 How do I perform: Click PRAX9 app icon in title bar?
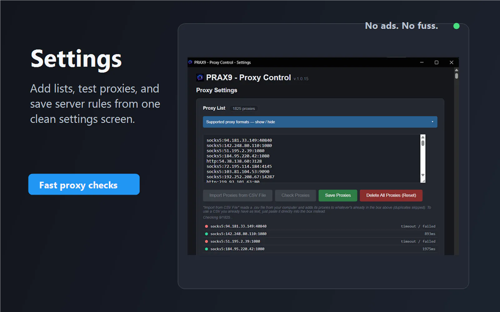click(x=190, y=62)
